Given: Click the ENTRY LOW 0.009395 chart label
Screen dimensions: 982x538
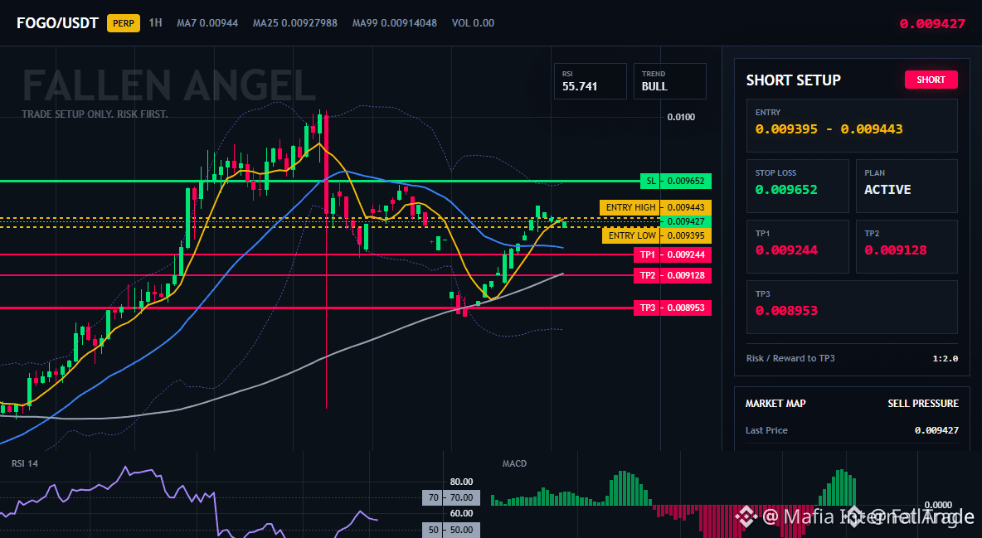Looking at the screenshot, I should tap(656, 235).
